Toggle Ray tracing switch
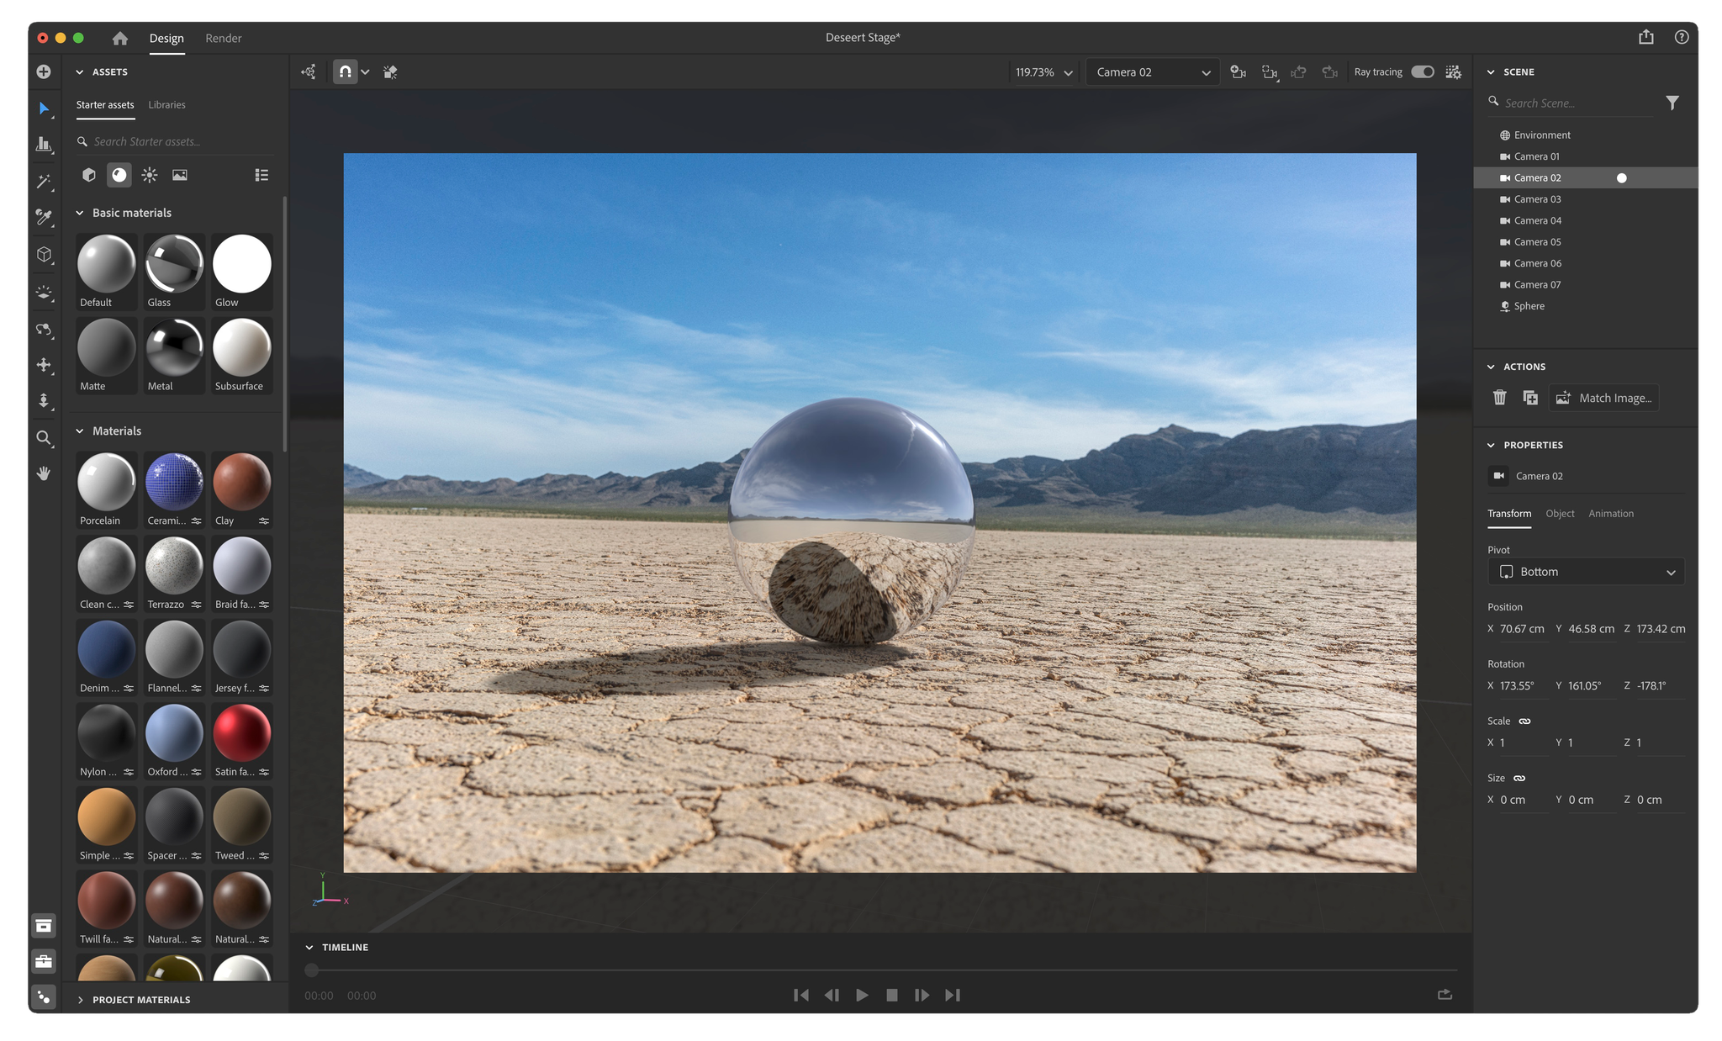1722x1041 pixels. [1422, 72]
